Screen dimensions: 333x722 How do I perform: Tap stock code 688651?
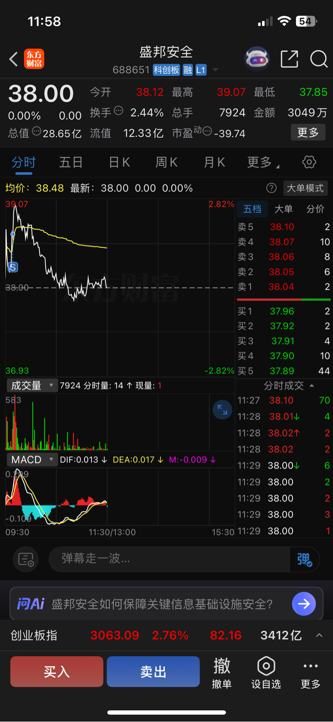pos(131,70)
